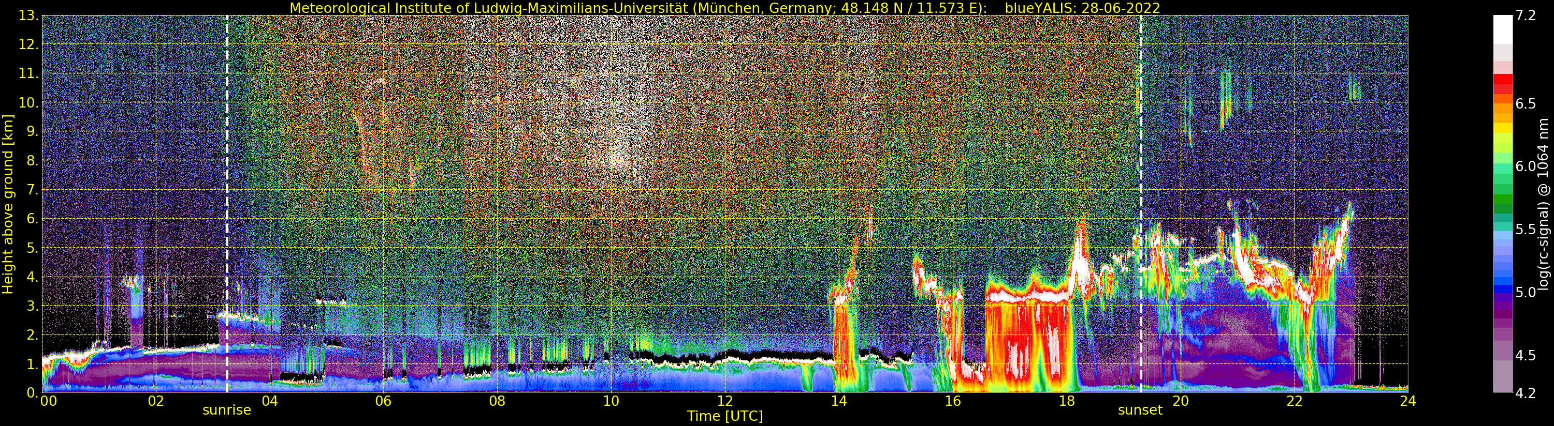Click the "log(rc-signal) @ 1064 nm" colorbar label

1544,204
